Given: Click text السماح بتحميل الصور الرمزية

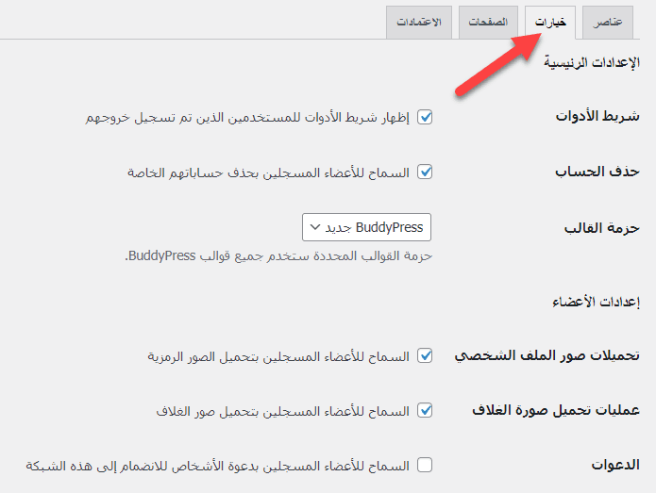Looking at the screenshot, I should point(278,356).
